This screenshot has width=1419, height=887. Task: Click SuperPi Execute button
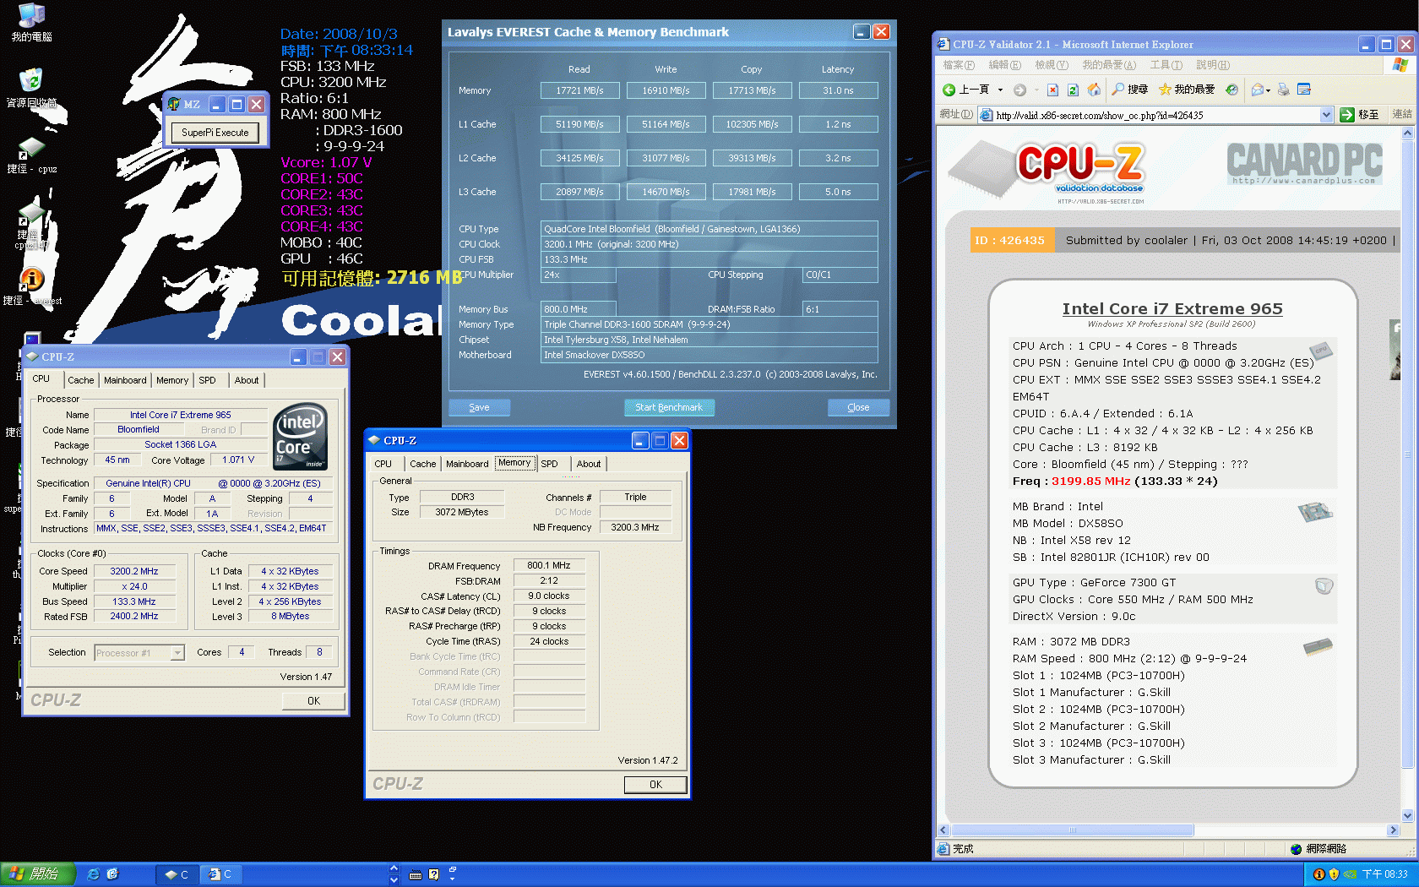[x=215, y=133]
